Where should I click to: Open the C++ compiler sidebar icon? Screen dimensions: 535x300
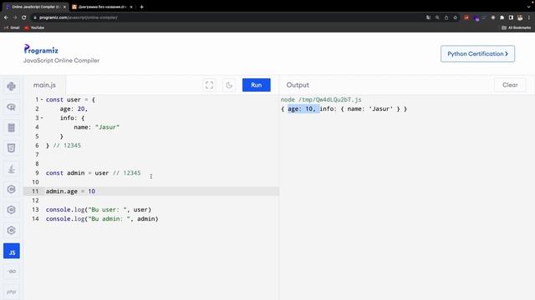point(11,210)
